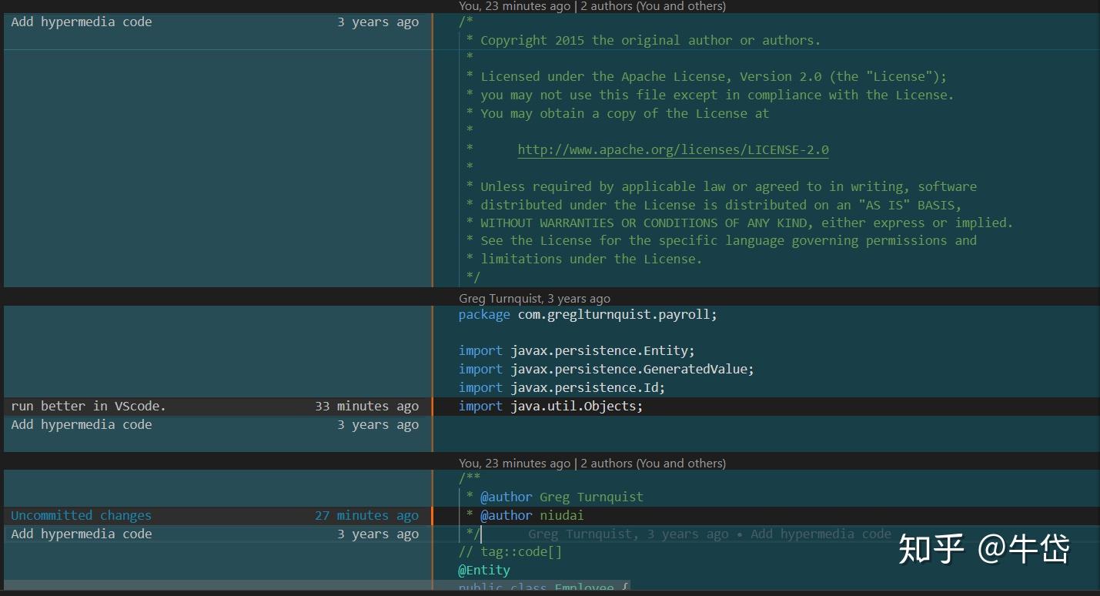Click the import java.util.Objects line
The width and height of the screenshot is (1100, 596).
[x=550, y=406]
